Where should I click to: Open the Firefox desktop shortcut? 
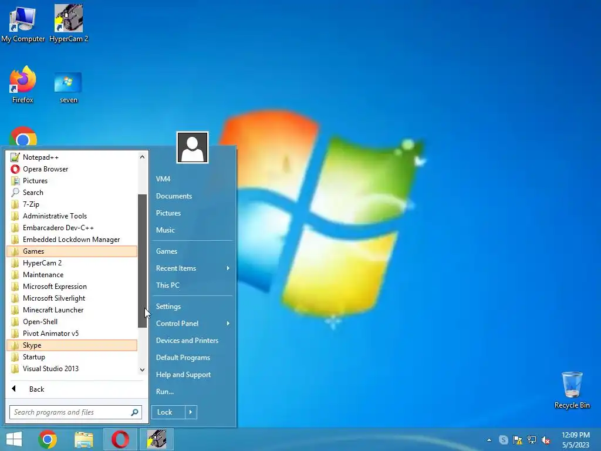coord(23,85)
